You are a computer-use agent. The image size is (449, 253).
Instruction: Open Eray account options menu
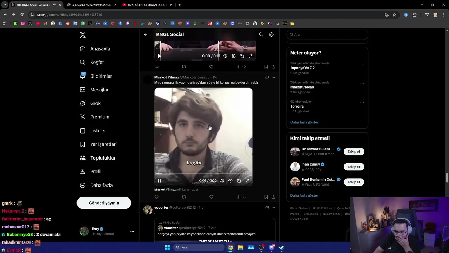coord(132,231)
